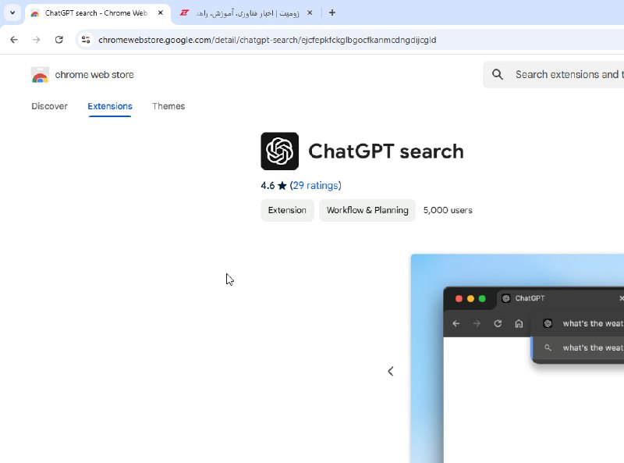624x463 pixels.
Task: Open the extension preview screenshot
Action: [x=517, y=358]
